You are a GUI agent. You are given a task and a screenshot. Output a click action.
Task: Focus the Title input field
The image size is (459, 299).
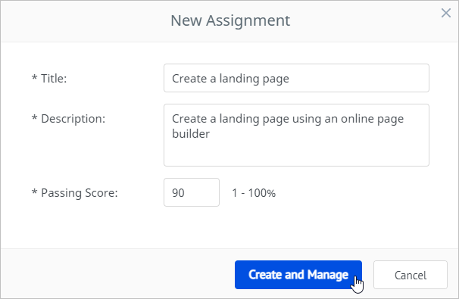click(296, 78)
